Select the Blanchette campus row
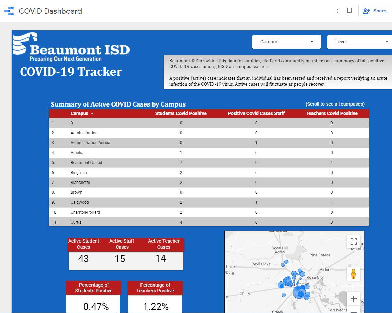The width and height of the screenshot is (392, 313). coord(209,182)
